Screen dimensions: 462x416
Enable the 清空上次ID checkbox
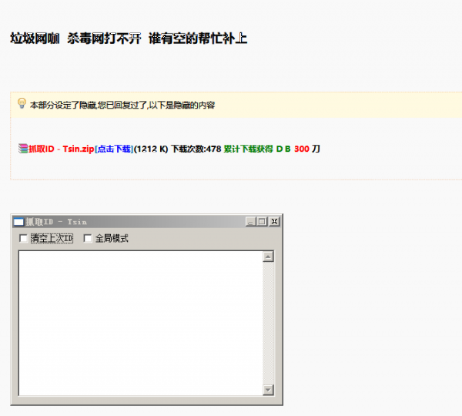click(x=23, y=238)
